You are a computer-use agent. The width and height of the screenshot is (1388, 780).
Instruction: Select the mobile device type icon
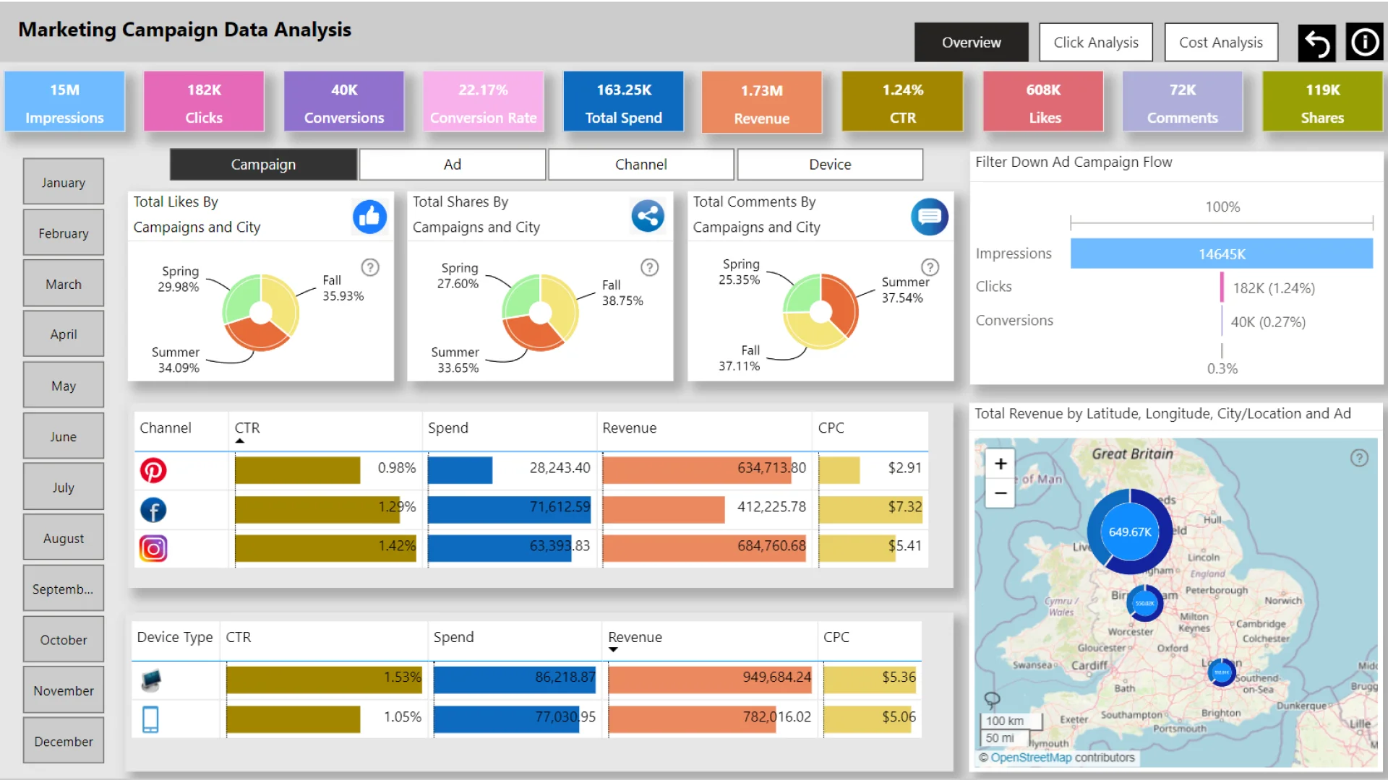click(x=150, y=719)
